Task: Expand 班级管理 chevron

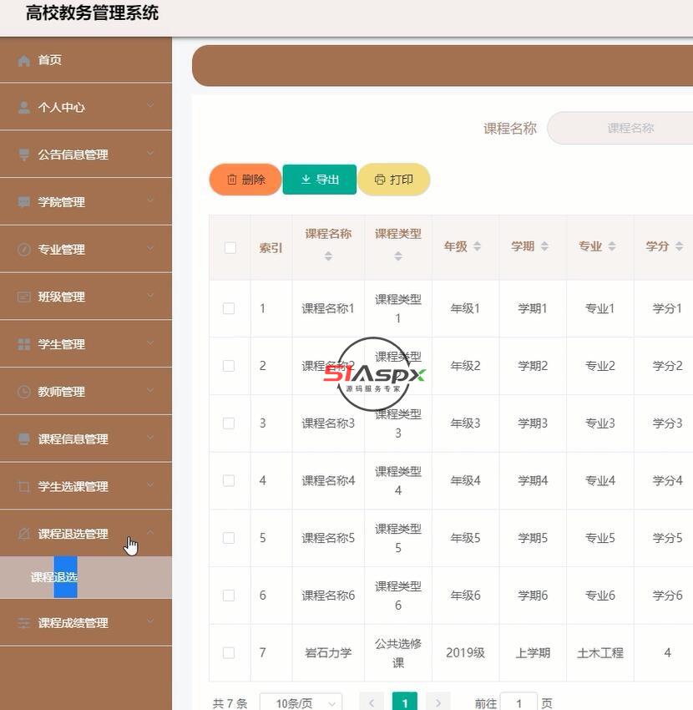Action: tap(150, 295)
